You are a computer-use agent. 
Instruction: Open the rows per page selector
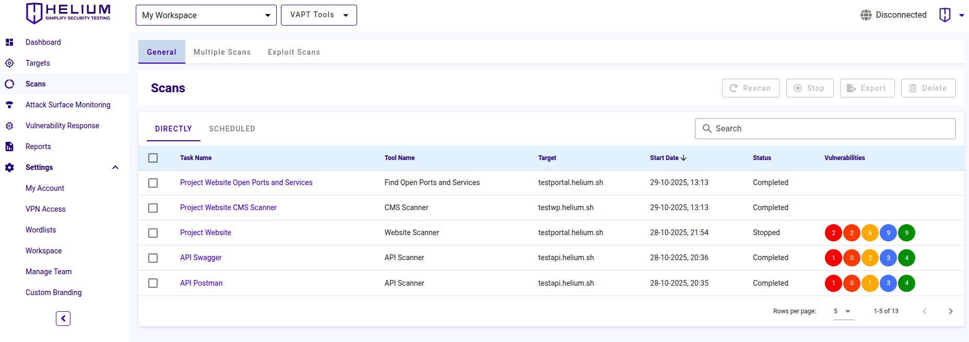[843, 311]
